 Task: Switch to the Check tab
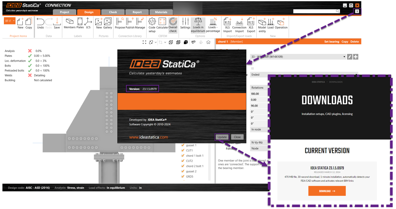[x=113, y=12]
